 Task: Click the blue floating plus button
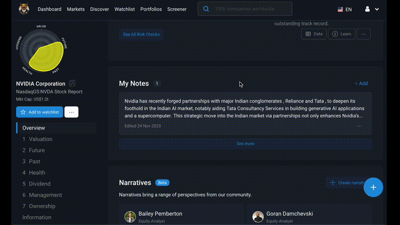pyautogui.click(x=373, y=187)
